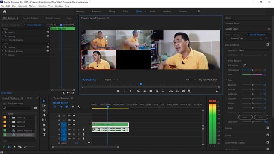Click the Home icon
The image size is (274, 154).
point(5,12)
